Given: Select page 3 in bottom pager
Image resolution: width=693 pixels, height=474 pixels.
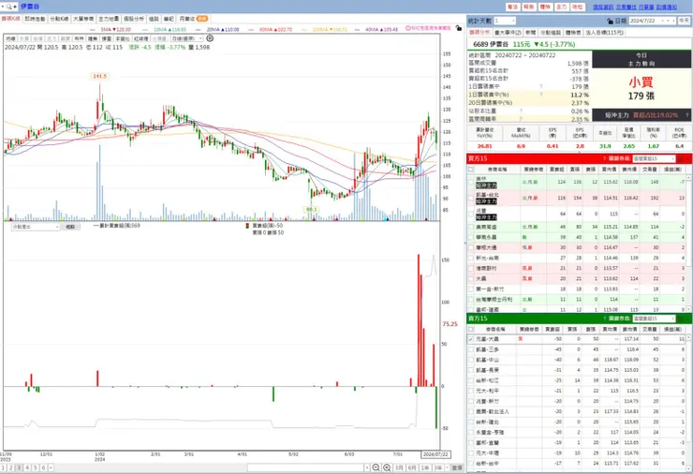Looking at the screenshot, I should [x=19, y=467].
